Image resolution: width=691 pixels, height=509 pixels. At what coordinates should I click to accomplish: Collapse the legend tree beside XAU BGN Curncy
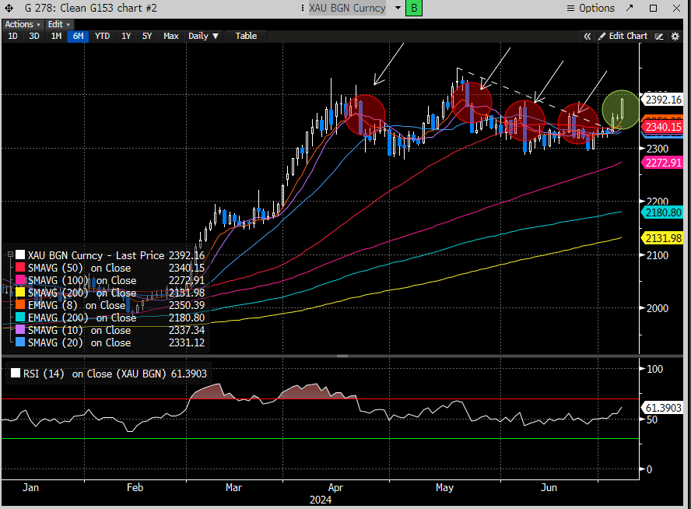tap(9, 254)
